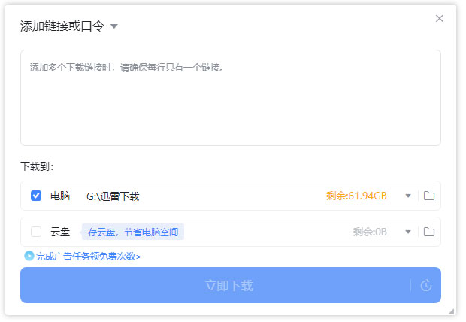
Task: Open 完成广告任务领免费次数 link
Action: pyautogui.click(x=88, y=256)
